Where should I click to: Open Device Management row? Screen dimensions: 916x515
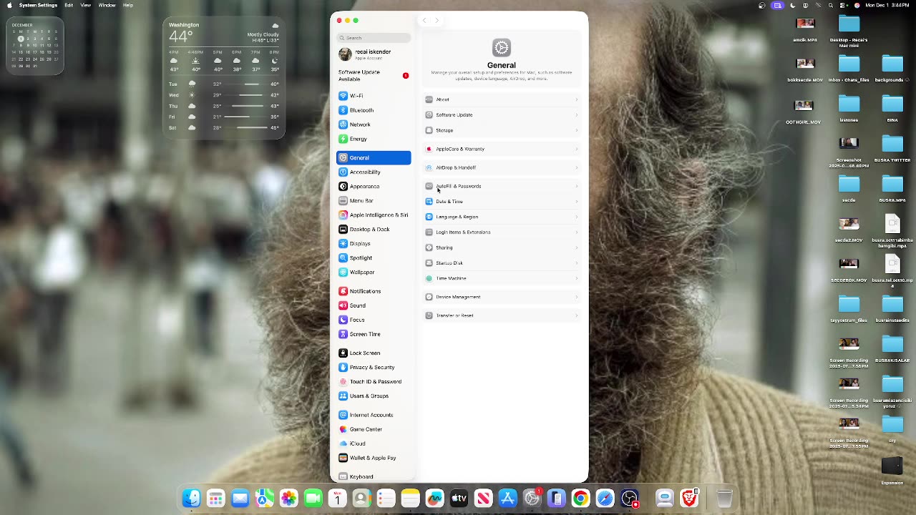click(x=501, y=297)
